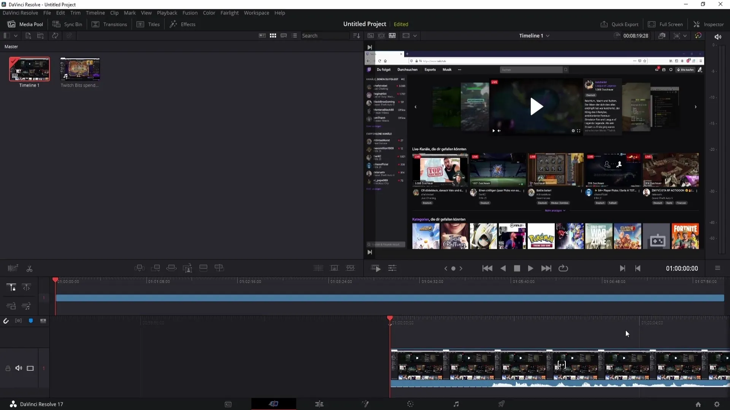
Task: Open the Fairlight menu
Action: pyautogui.click(x=229, y=13)
